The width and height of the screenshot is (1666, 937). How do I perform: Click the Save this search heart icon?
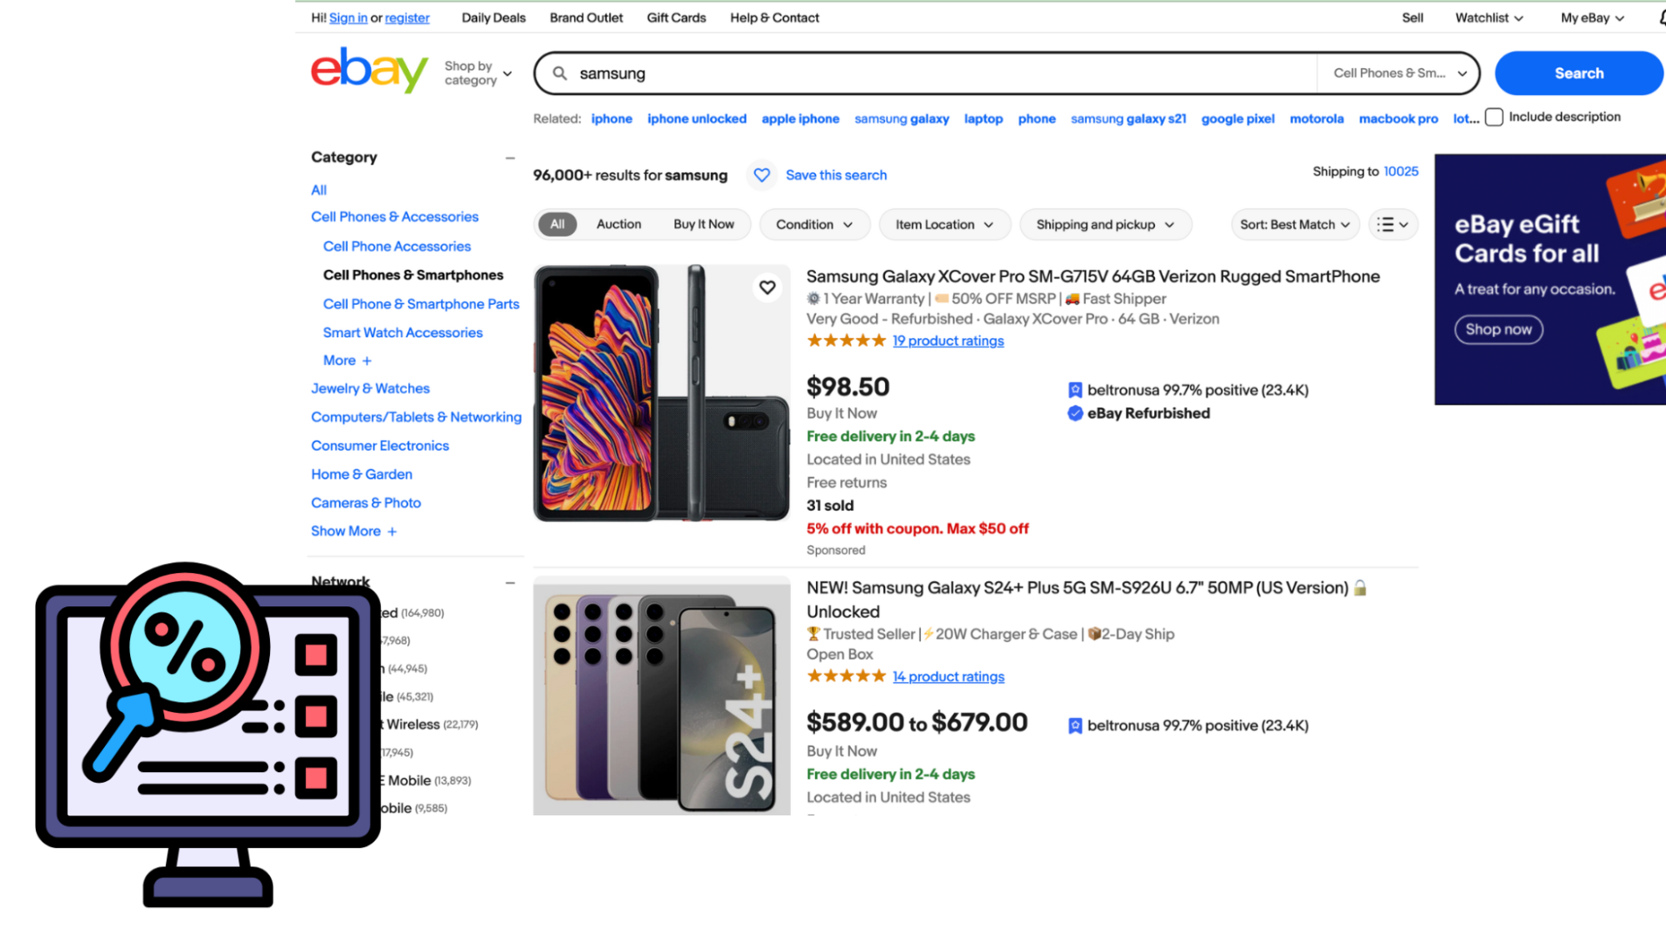[762, 175]
